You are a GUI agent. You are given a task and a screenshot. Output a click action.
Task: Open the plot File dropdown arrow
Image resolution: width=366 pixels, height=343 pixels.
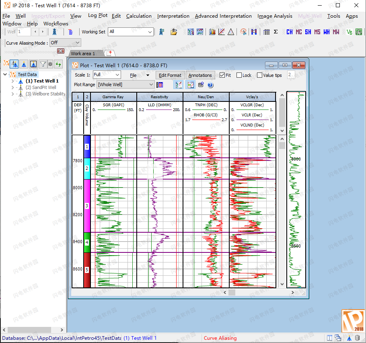coord(148,75)
